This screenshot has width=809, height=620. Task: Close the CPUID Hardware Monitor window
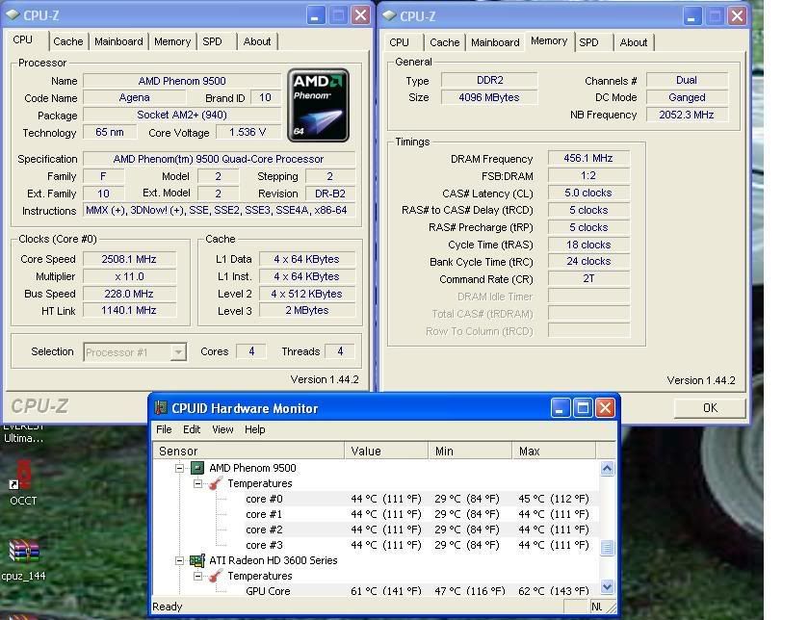pyautogui.click(x=606, y=408)
